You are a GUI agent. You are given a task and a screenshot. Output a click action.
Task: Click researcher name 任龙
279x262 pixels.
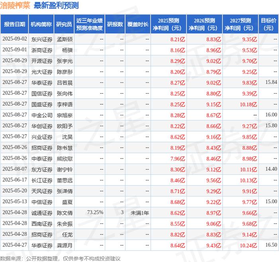[67, 235]
